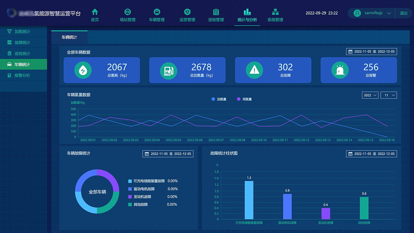This screenshot has width=414, height=233.
Task: Click the 可充电储能装置故障 bar
Action: tap(249, 200)
